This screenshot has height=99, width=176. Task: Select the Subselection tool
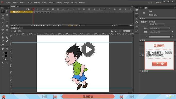point(7,11)
